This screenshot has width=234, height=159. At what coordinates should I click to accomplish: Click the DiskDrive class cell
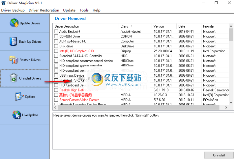pos(127,46)
